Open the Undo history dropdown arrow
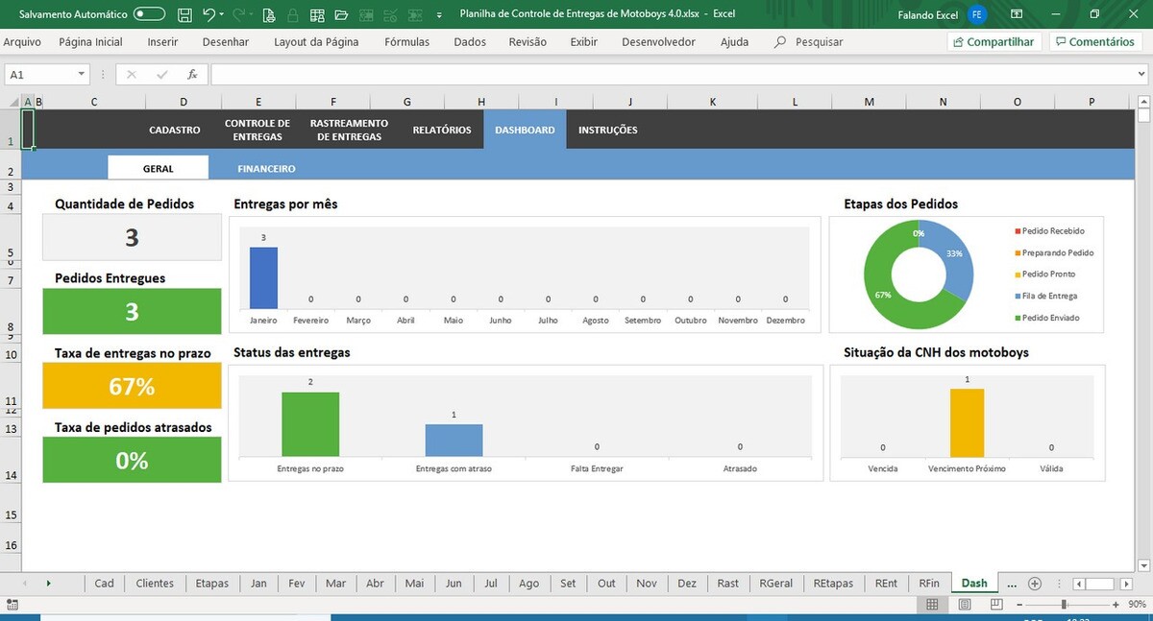 [x=223, y=14]
